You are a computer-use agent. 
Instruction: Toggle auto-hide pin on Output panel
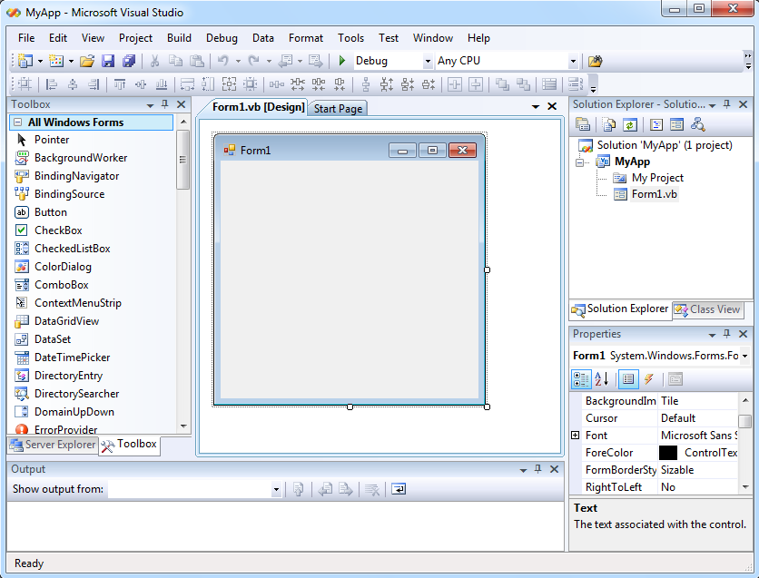point(537,469)
